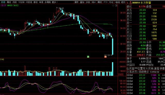Click the 买三 price 27.16

[143, 32]
